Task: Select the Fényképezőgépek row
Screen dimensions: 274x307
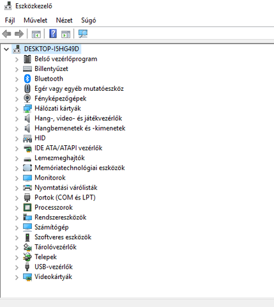Action: click(61, 98)
